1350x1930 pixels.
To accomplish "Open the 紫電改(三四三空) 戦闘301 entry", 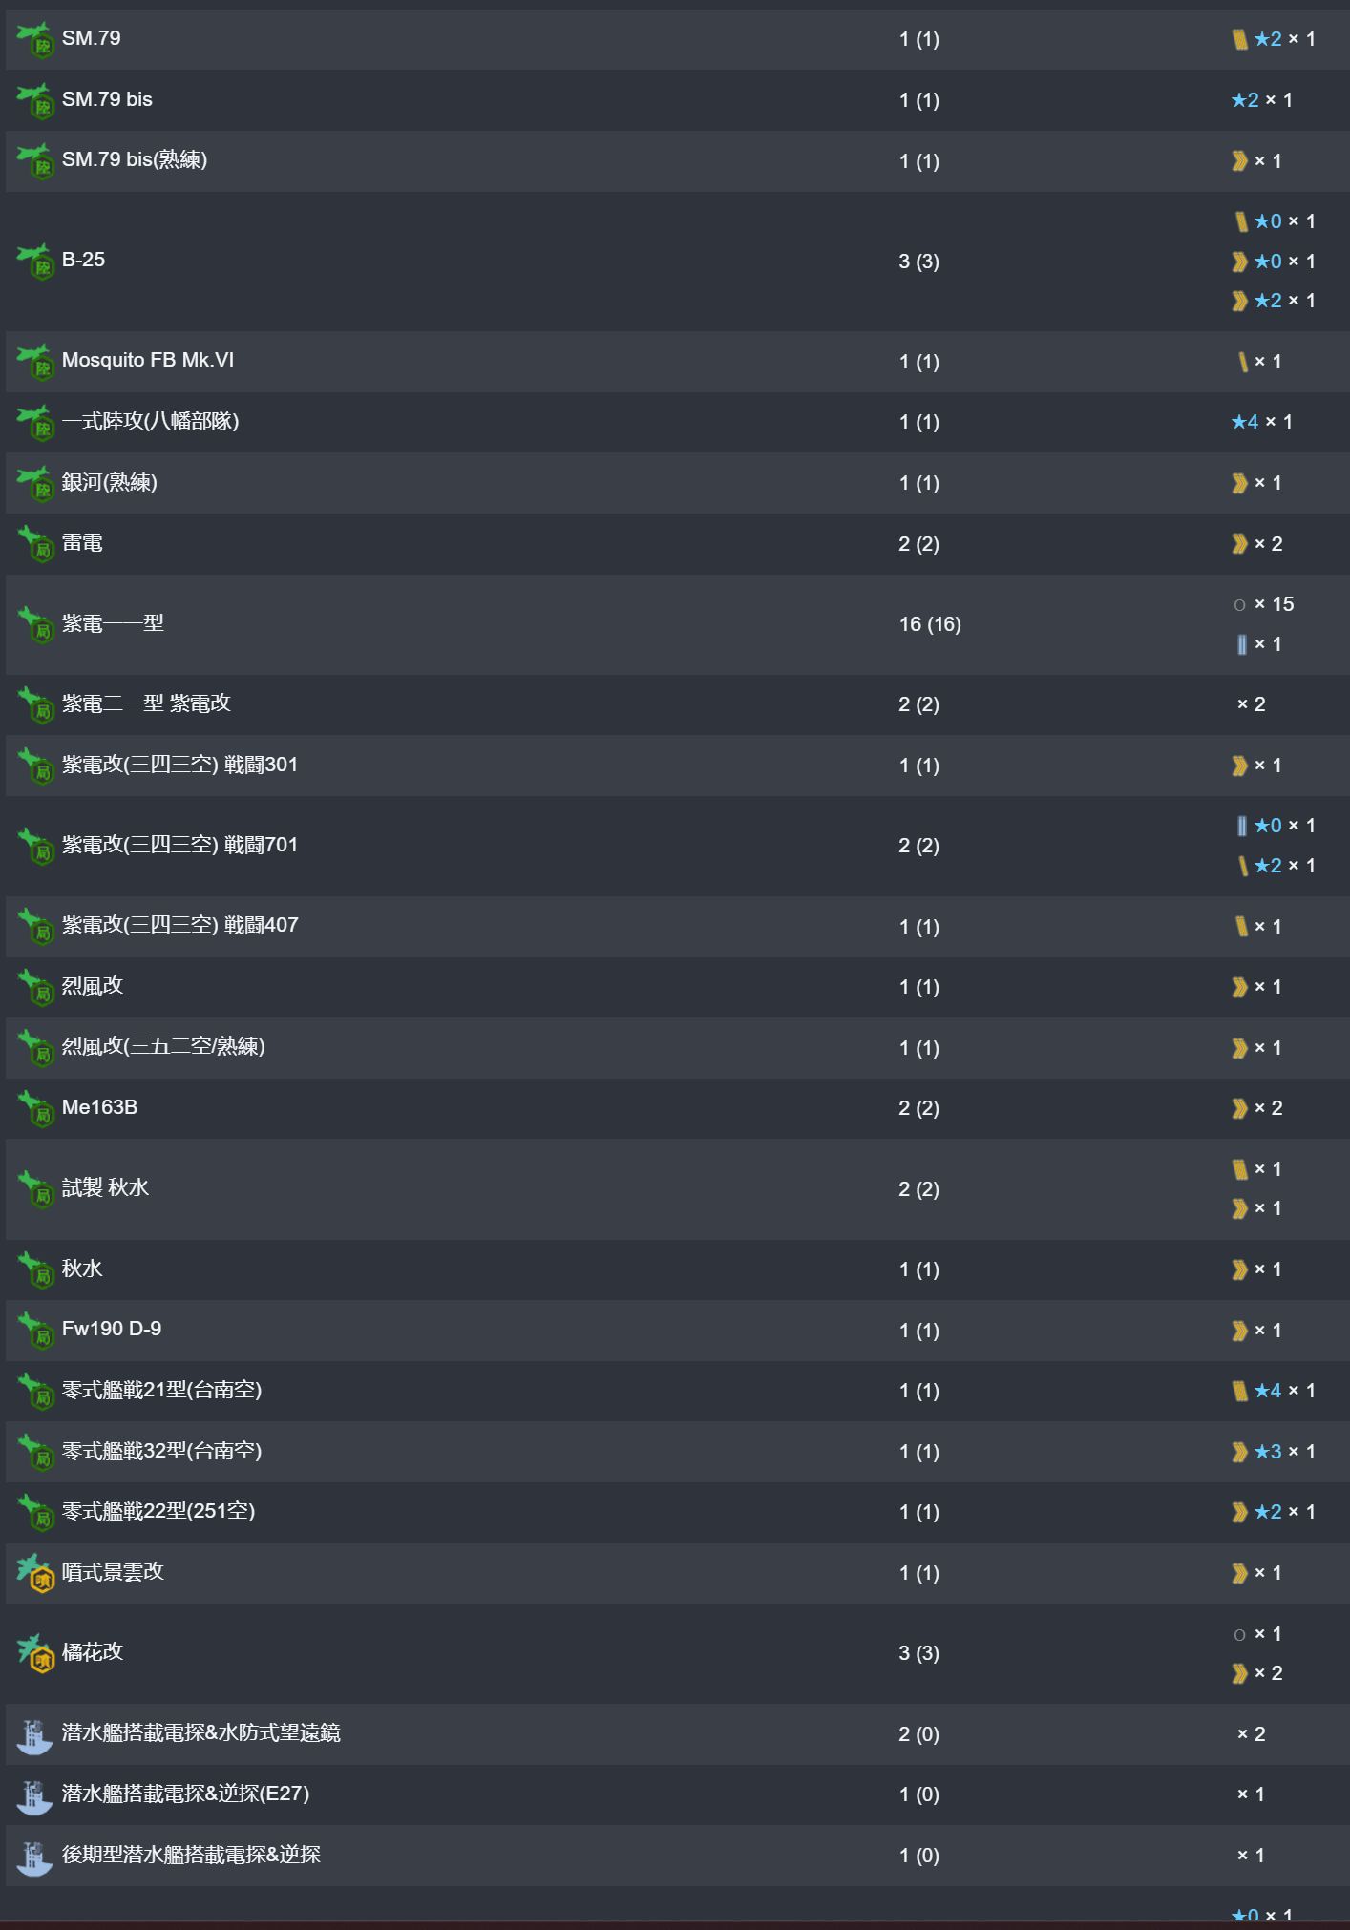I will [x=179, y=765].
